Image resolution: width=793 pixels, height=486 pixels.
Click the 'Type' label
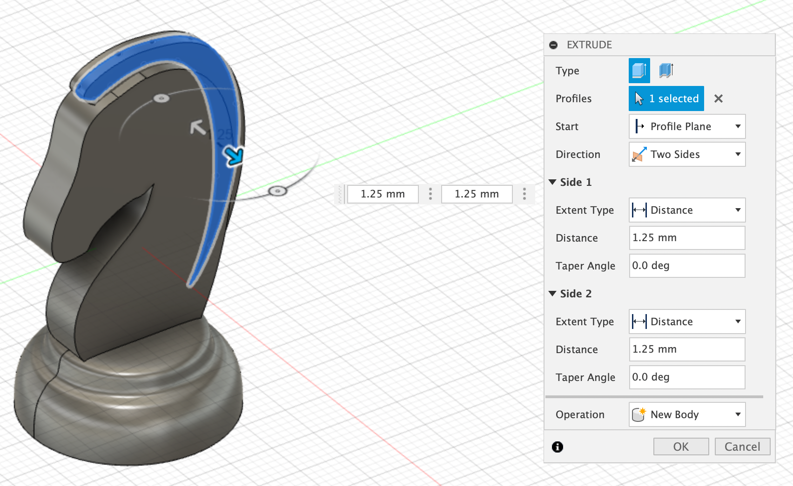point(567,71)
